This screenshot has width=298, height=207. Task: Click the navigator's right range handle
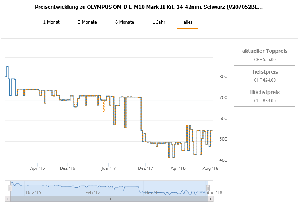tap(208, 188)
